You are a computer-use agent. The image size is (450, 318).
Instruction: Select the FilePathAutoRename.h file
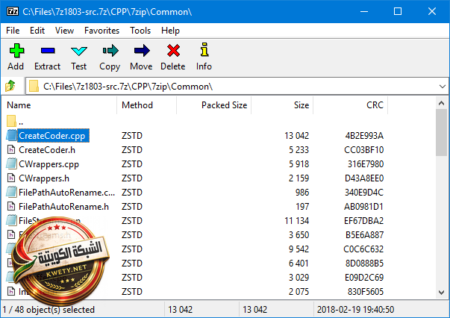(63, 207)
